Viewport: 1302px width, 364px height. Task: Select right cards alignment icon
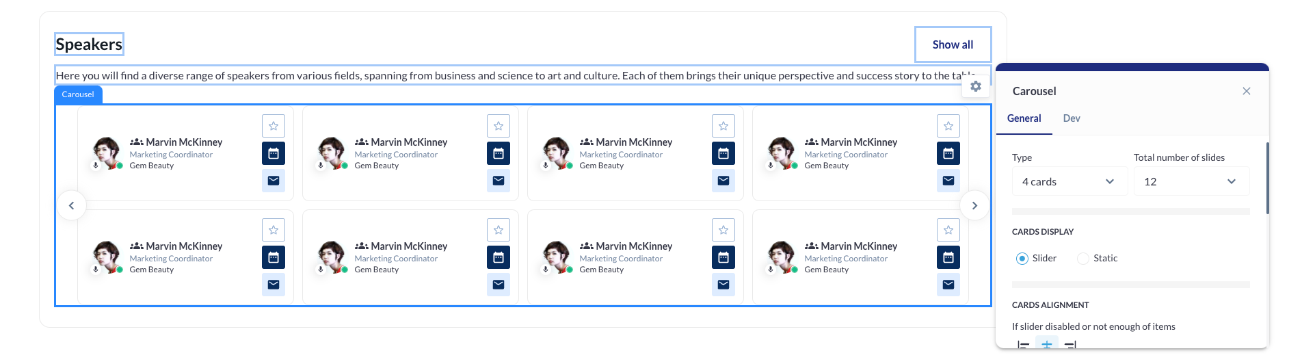[1070, 344]
